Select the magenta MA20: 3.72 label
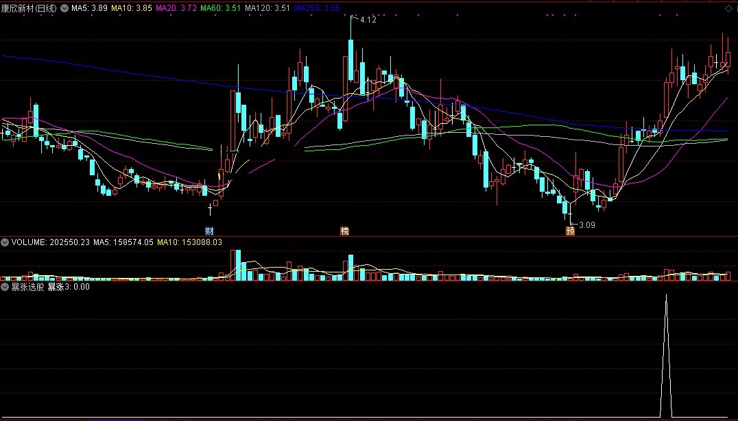The width and height of the screenshot is (738, 421). tap(176, 8)
